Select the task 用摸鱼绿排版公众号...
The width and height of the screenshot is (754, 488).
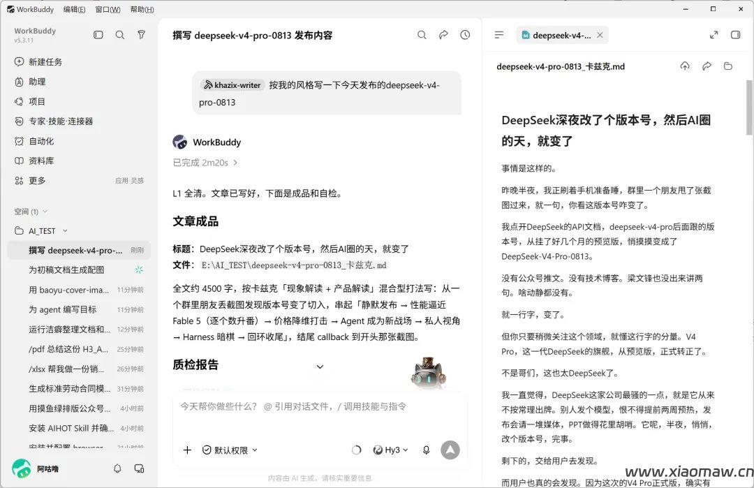(x=79, y=408)
